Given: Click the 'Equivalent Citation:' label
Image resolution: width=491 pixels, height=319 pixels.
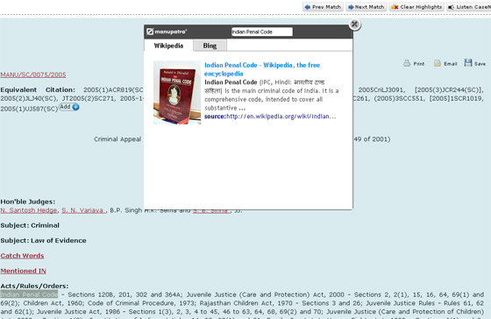Looking at the screenshot, I should tap(38, 90).
